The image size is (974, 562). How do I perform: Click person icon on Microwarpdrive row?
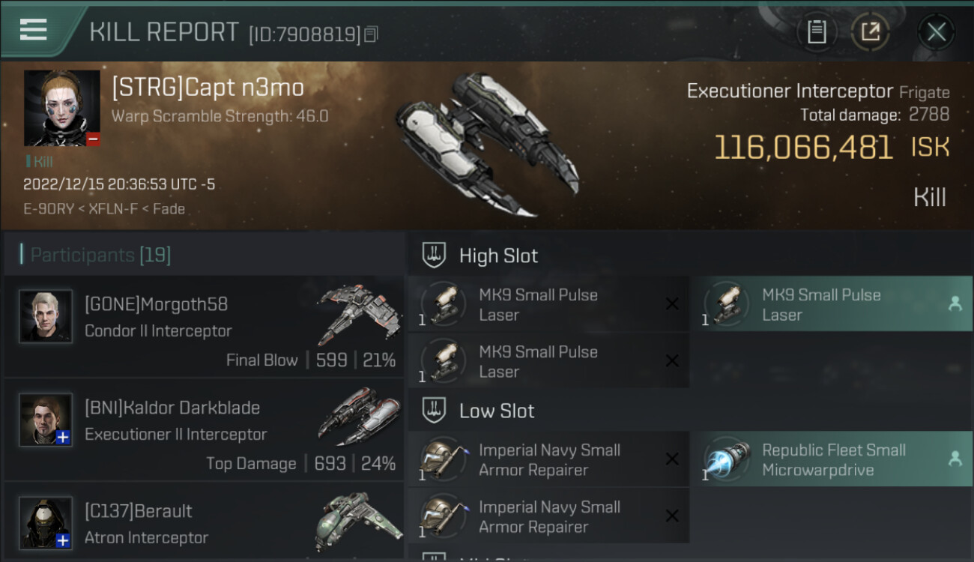coord(955,459)
